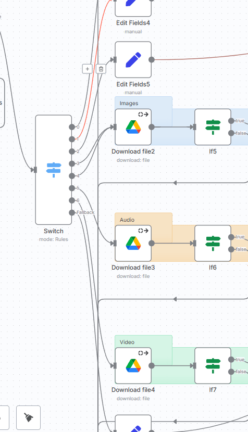Click the Download file2 label

133,151
